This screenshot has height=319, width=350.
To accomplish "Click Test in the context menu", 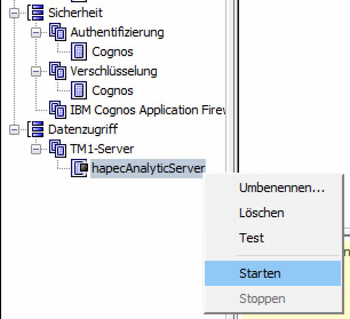I will [x=252, y=238].
